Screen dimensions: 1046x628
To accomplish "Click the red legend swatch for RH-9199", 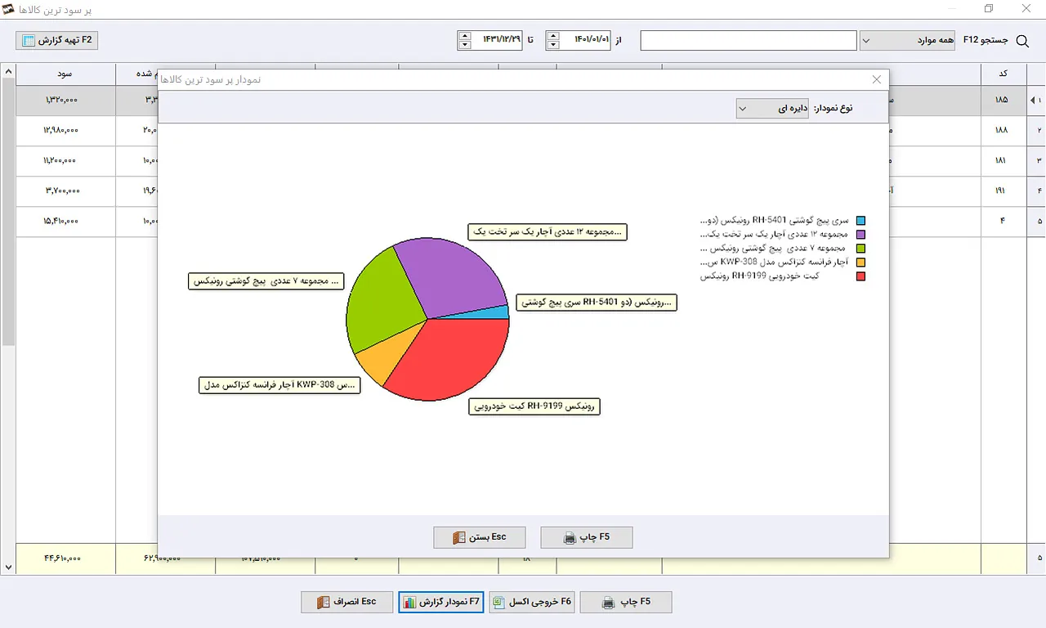I will (860, 276).
